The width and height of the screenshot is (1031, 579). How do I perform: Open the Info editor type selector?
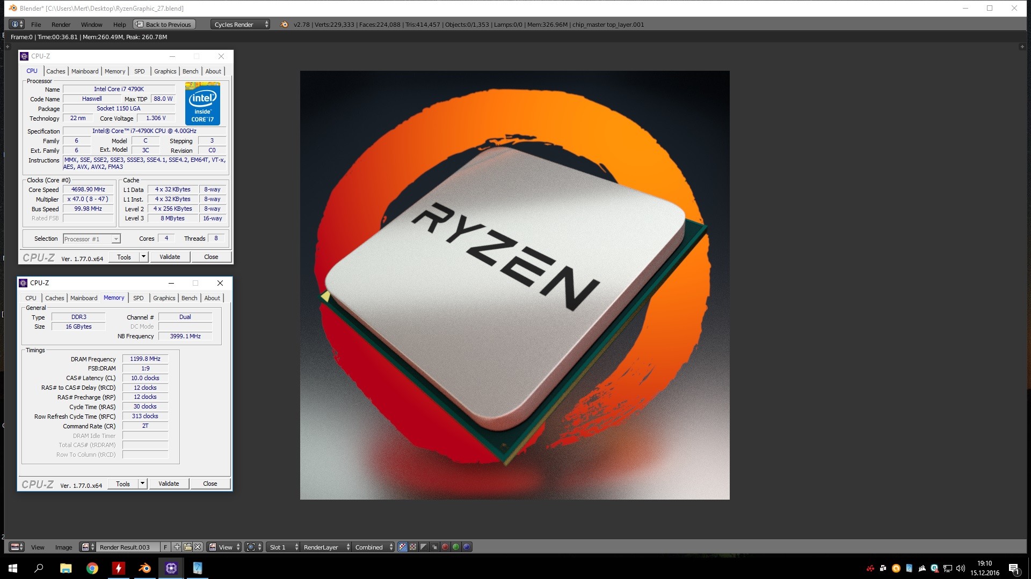point(17,24)
